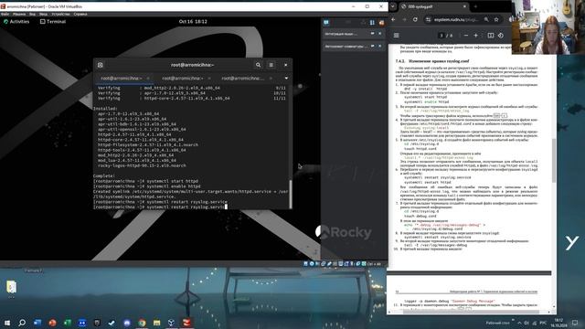Click the esystem.rudn.ru address bar

(x=457, y=19)
